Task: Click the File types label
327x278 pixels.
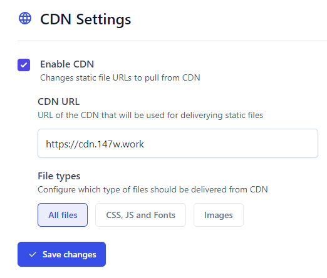Action: point(59,176)
